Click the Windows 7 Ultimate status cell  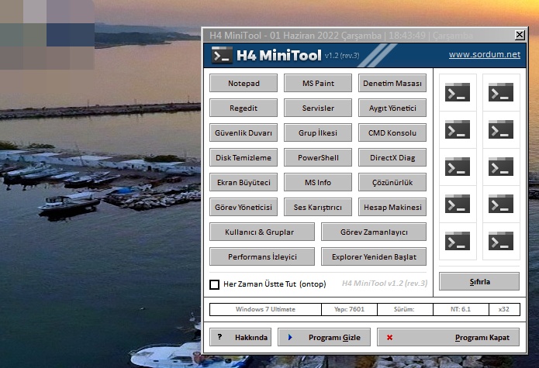pyautogui.click(x=265, y=309)
